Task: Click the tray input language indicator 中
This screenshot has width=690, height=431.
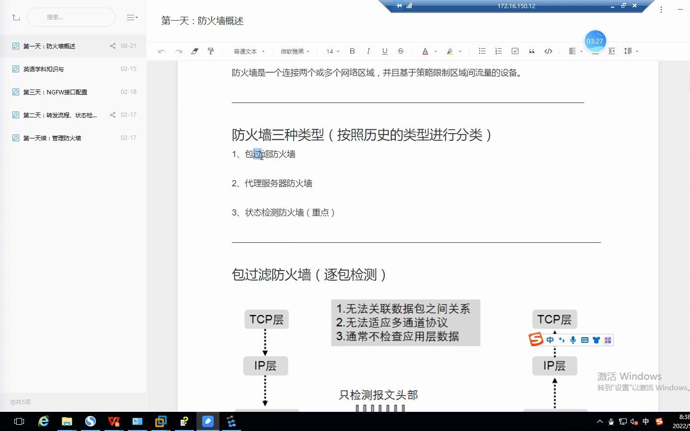Action: click(x=646, y=421)
